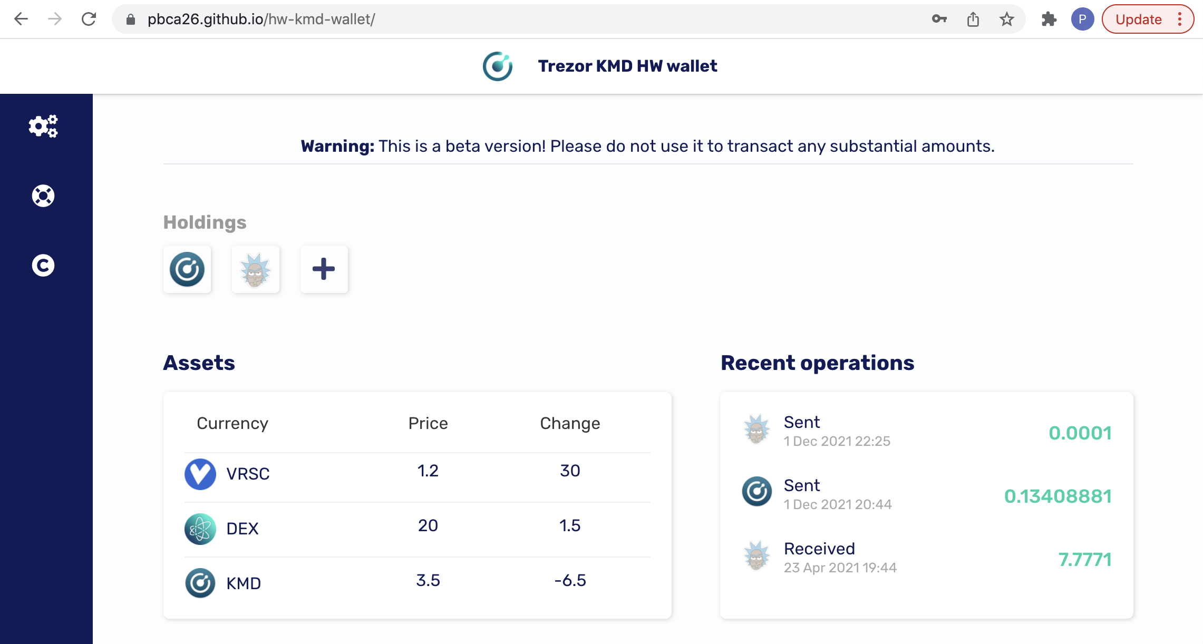Add a new holding with plus button
1203x644 pixels.
[324, 269]
